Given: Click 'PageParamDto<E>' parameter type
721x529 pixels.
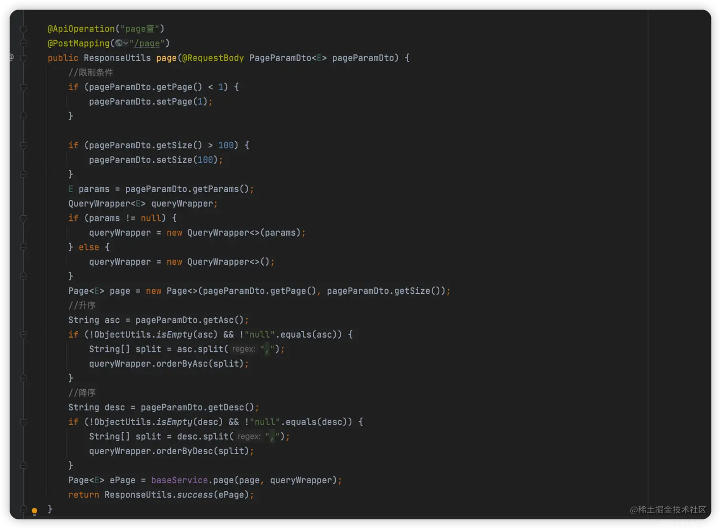Looking at the screenshot, I should click(288, 58).
